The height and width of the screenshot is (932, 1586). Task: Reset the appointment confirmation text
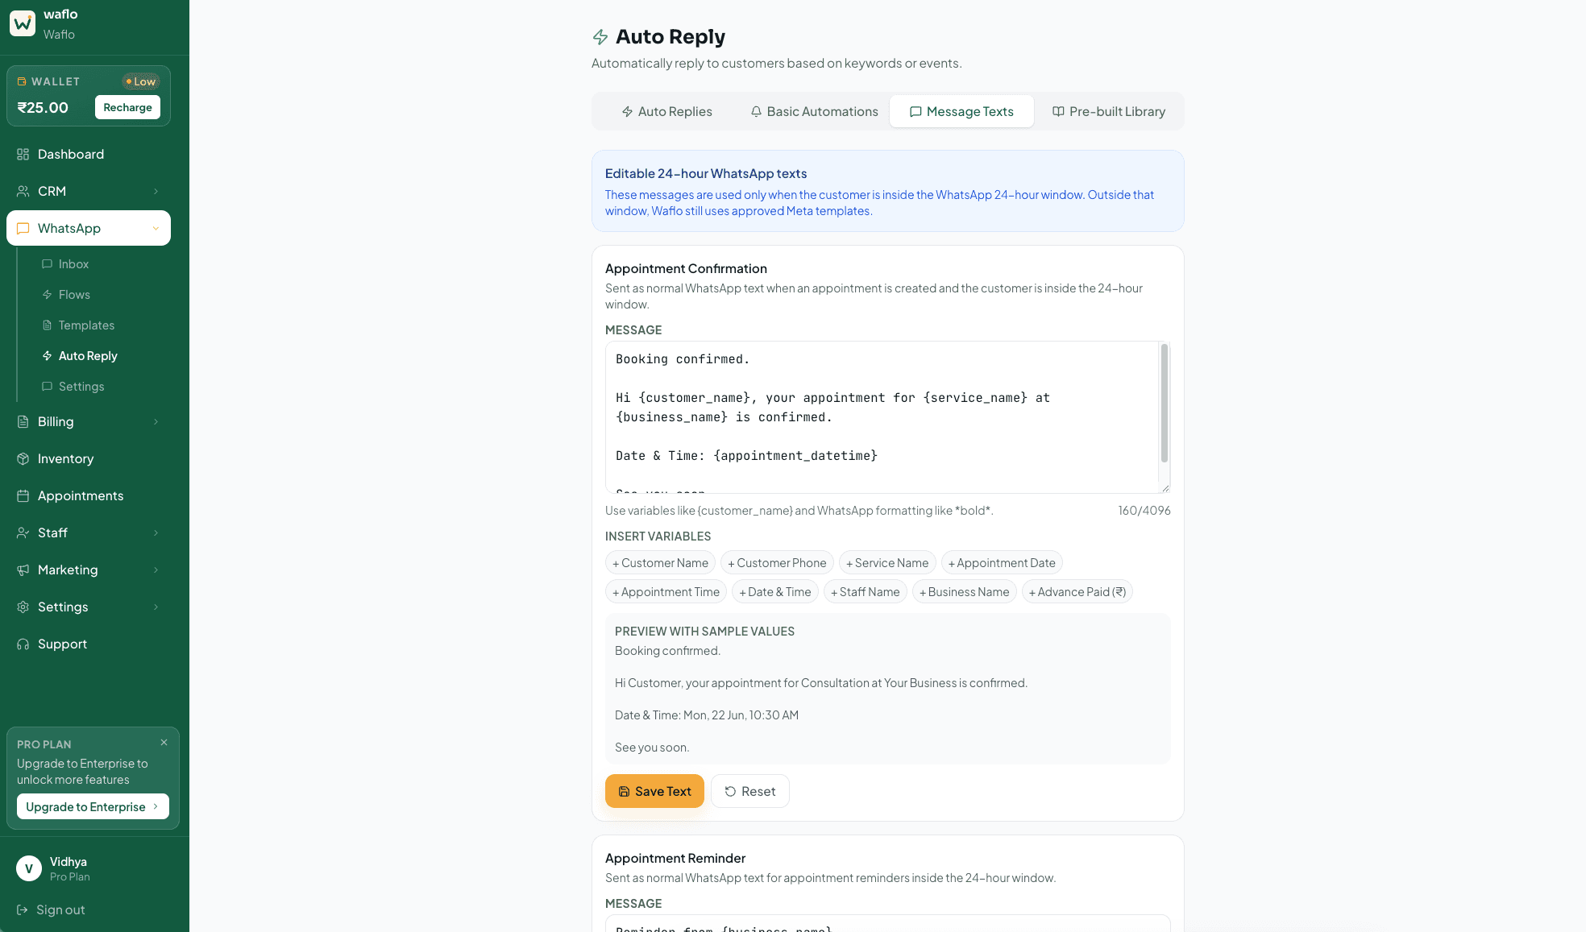pyautogui.click(x=749, y=791)
